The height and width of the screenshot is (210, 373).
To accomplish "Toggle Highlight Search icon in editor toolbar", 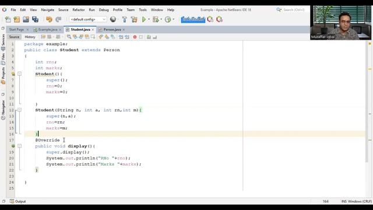I will click(87, 37).
